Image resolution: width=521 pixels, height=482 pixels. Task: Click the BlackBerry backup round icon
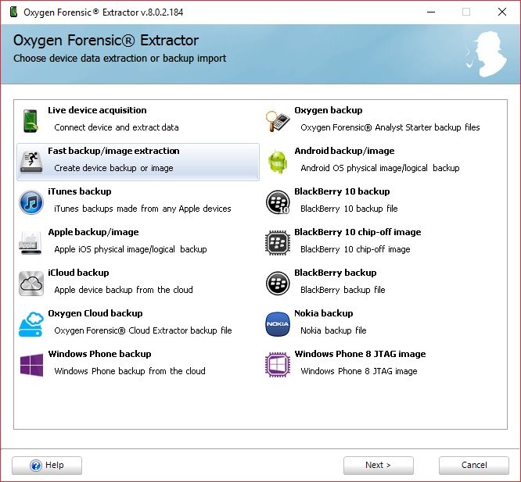click(x=278, y=284)
